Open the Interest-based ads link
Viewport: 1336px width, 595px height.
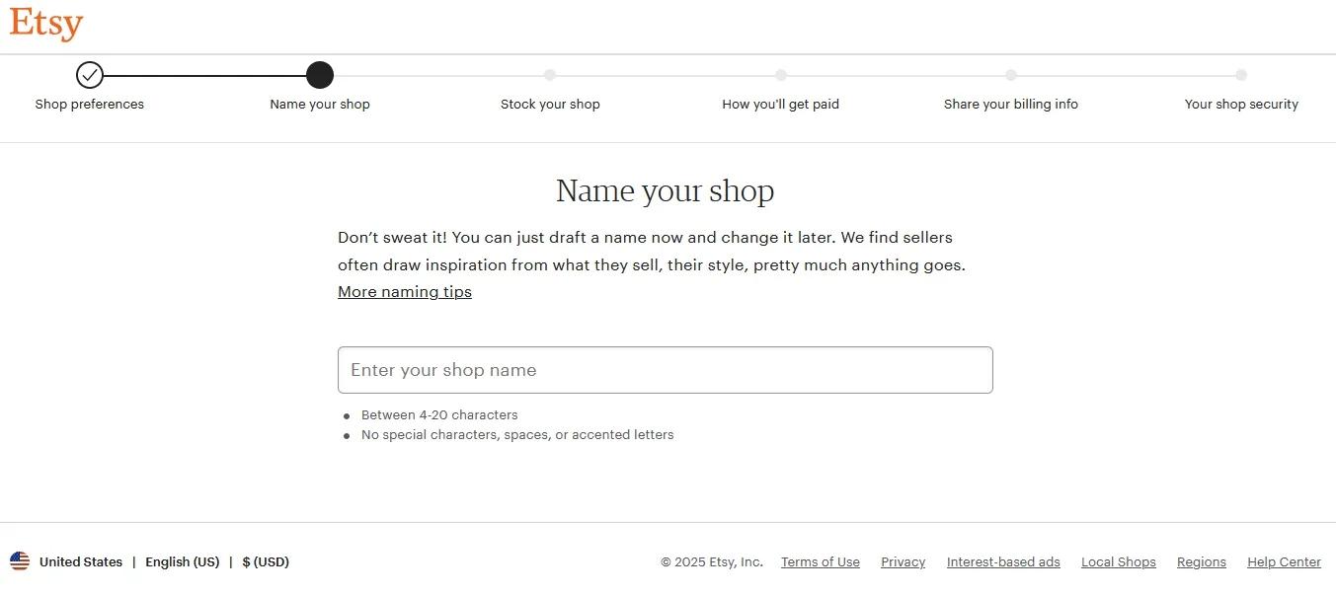point(1003,562)
